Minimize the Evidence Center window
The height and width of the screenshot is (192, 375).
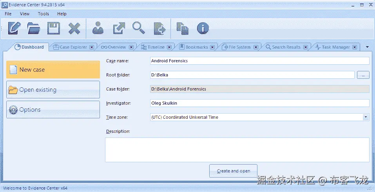pos(353,5)
